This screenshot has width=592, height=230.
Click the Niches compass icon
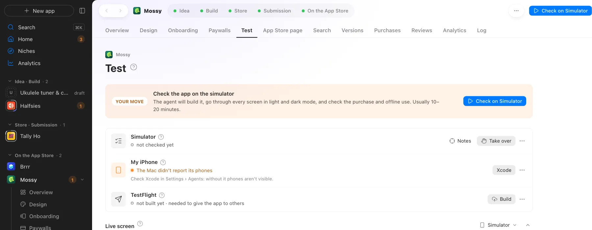click(11, 51)
